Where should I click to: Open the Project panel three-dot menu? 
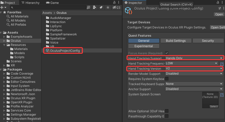point(119,3)
